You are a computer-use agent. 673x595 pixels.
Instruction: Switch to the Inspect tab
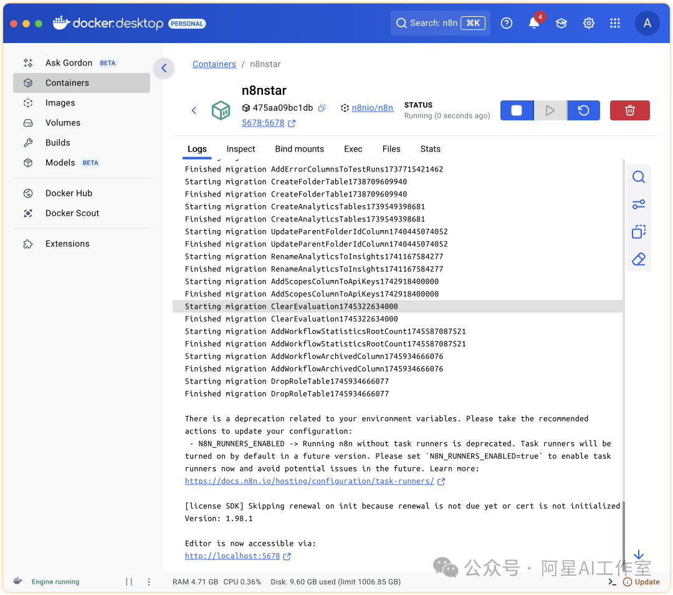point(241,149)
